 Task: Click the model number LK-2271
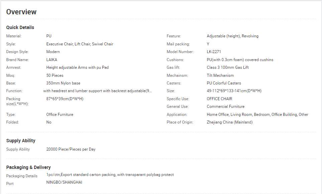point(214,52)
